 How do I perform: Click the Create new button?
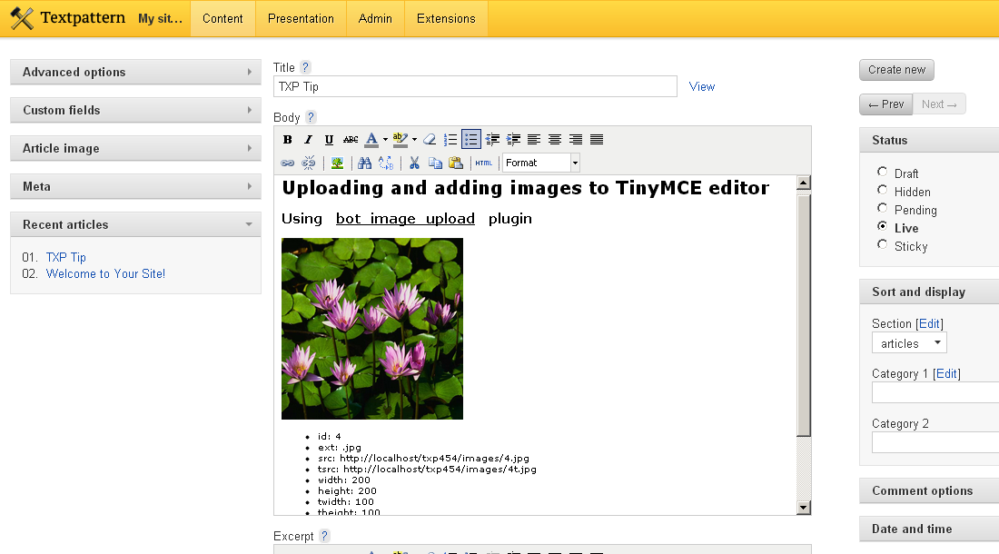tap(896, 69)
